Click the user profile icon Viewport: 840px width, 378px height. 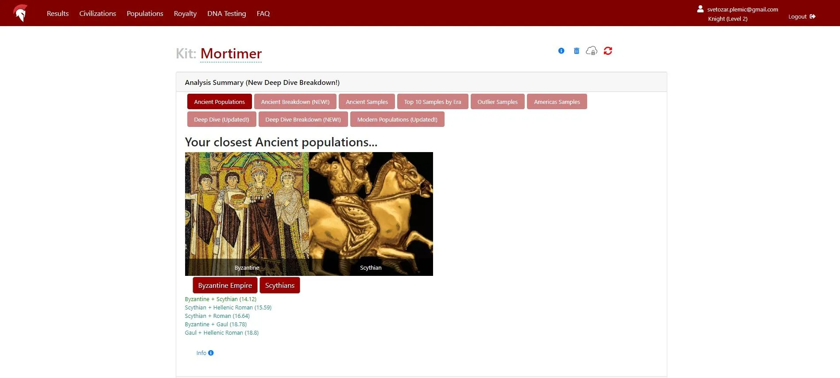pos(701,9)
